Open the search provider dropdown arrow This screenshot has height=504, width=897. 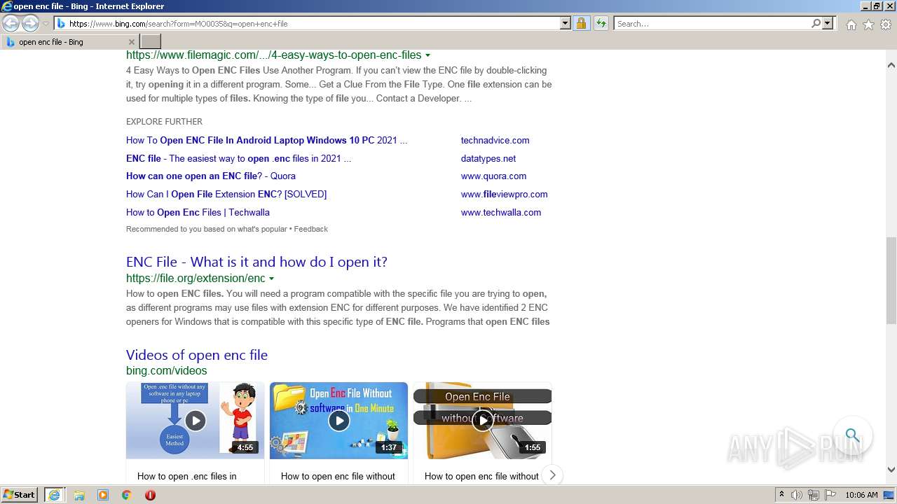pyautogui.click(x=828, y=23)
